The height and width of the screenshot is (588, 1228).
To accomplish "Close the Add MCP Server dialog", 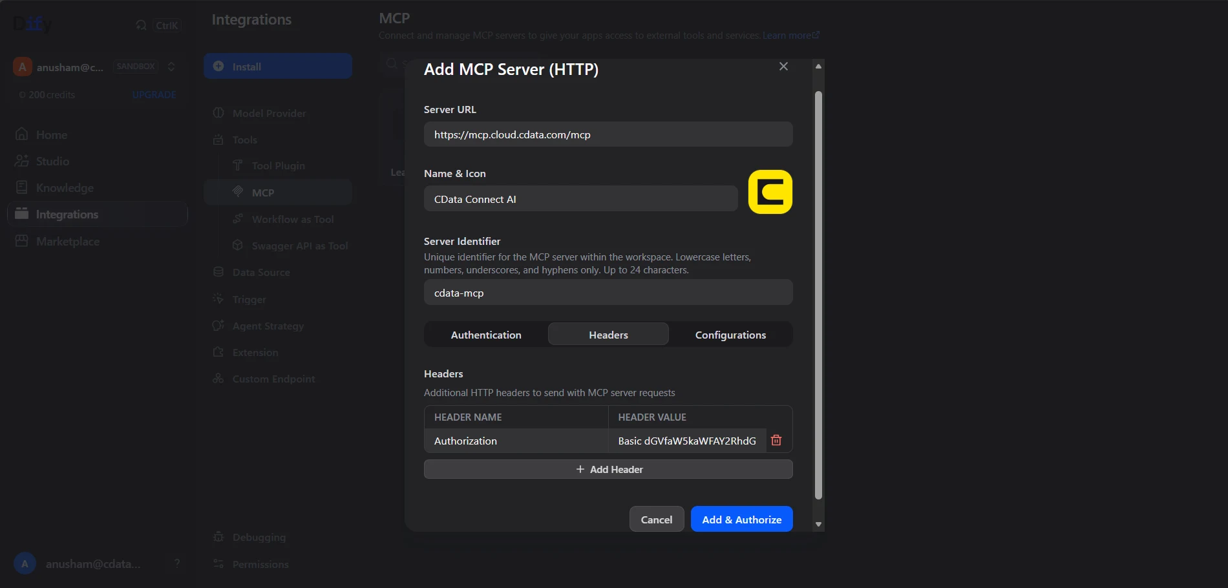I will point(783,67).
